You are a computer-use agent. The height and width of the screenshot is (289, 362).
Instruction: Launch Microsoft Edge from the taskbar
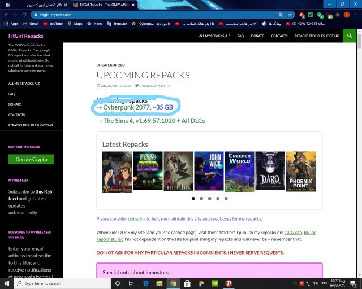(146, 283)
